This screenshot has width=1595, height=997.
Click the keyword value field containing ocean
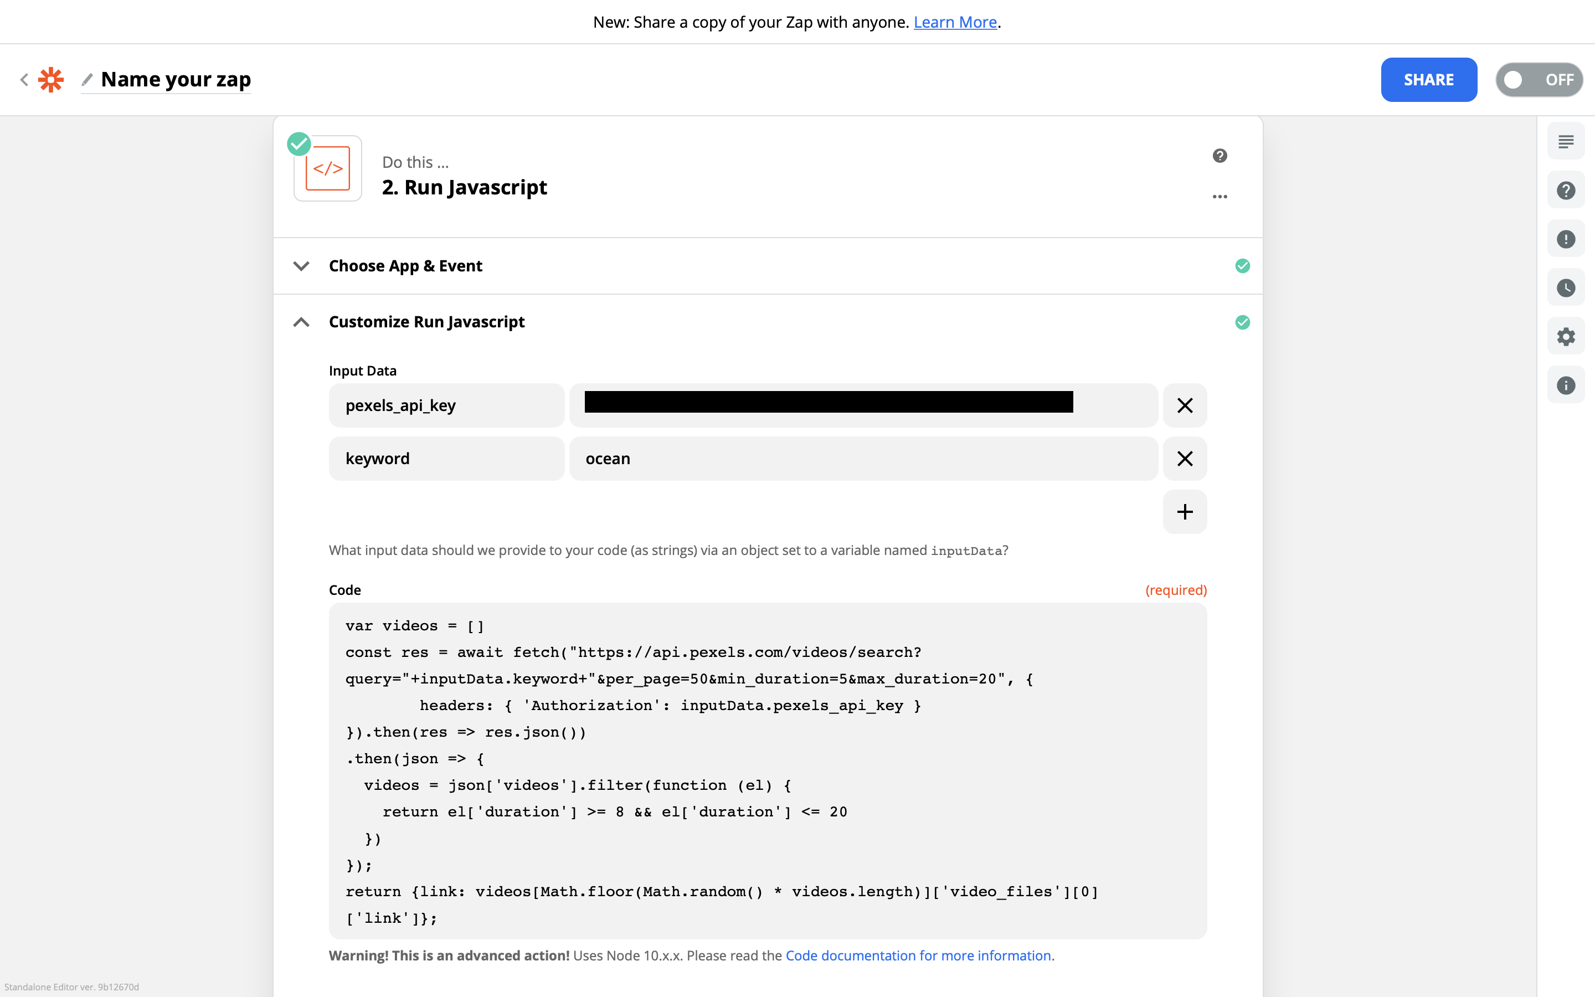pos(863,458)
